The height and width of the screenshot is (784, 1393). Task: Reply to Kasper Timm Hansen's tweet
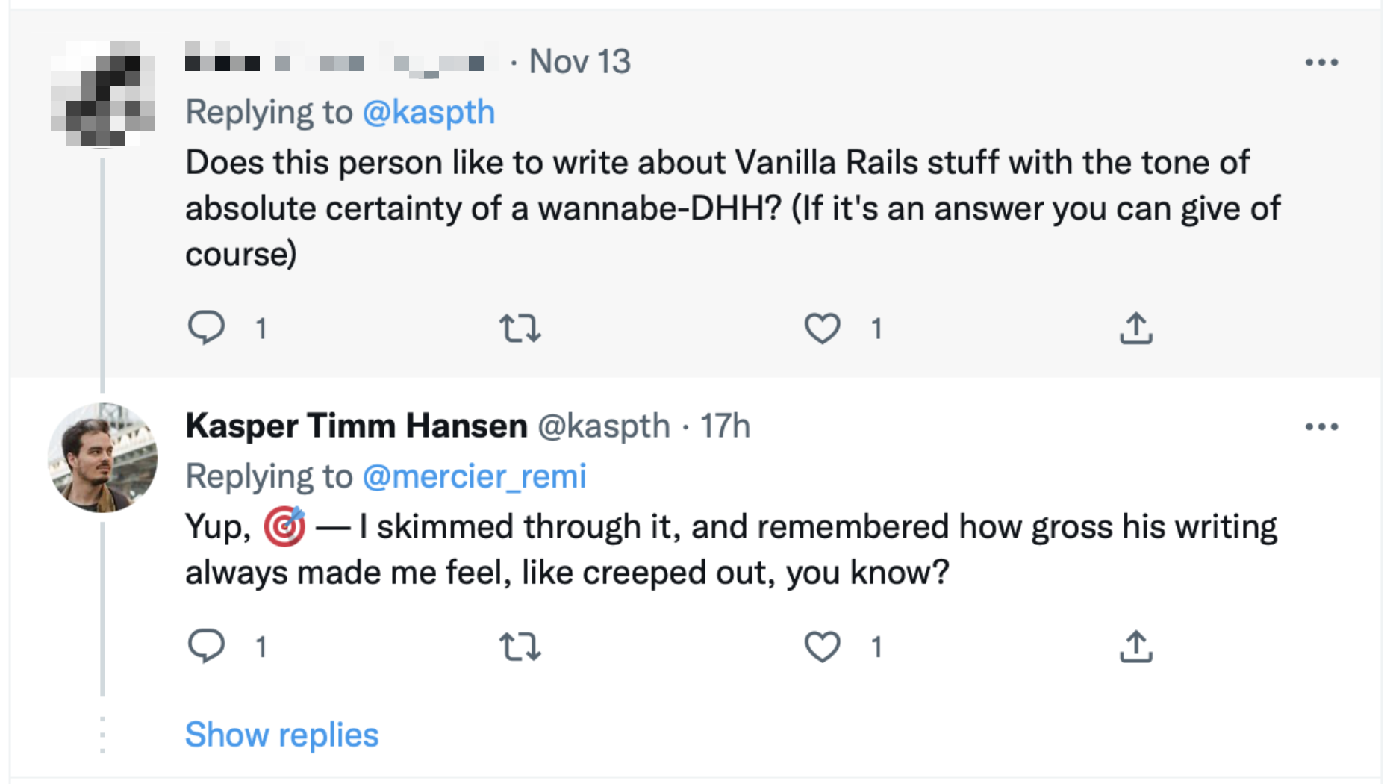pos(206,646)
